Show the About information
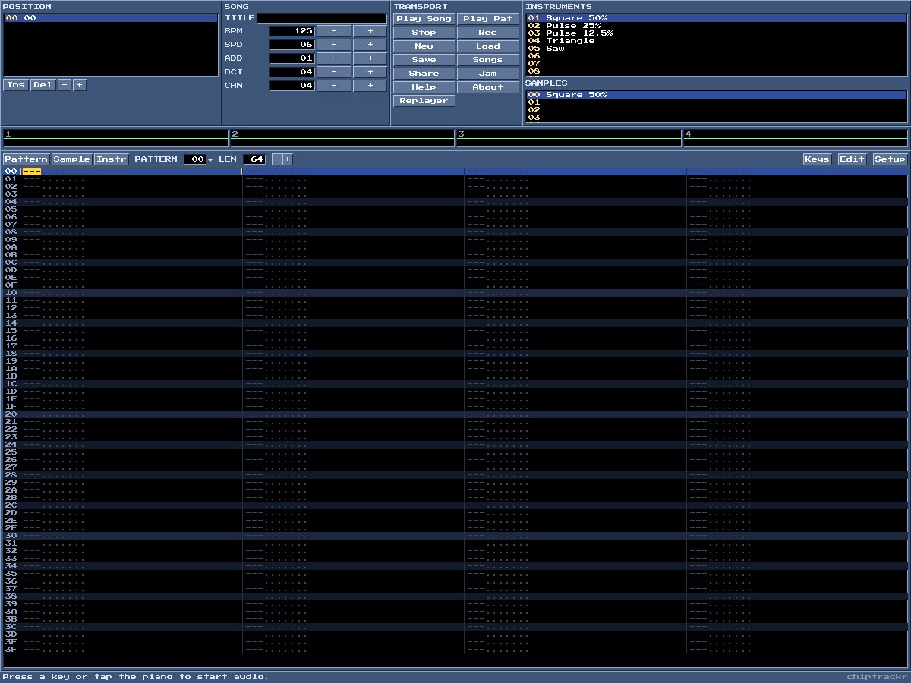911x683 pixels. click(x=487, y=87)
